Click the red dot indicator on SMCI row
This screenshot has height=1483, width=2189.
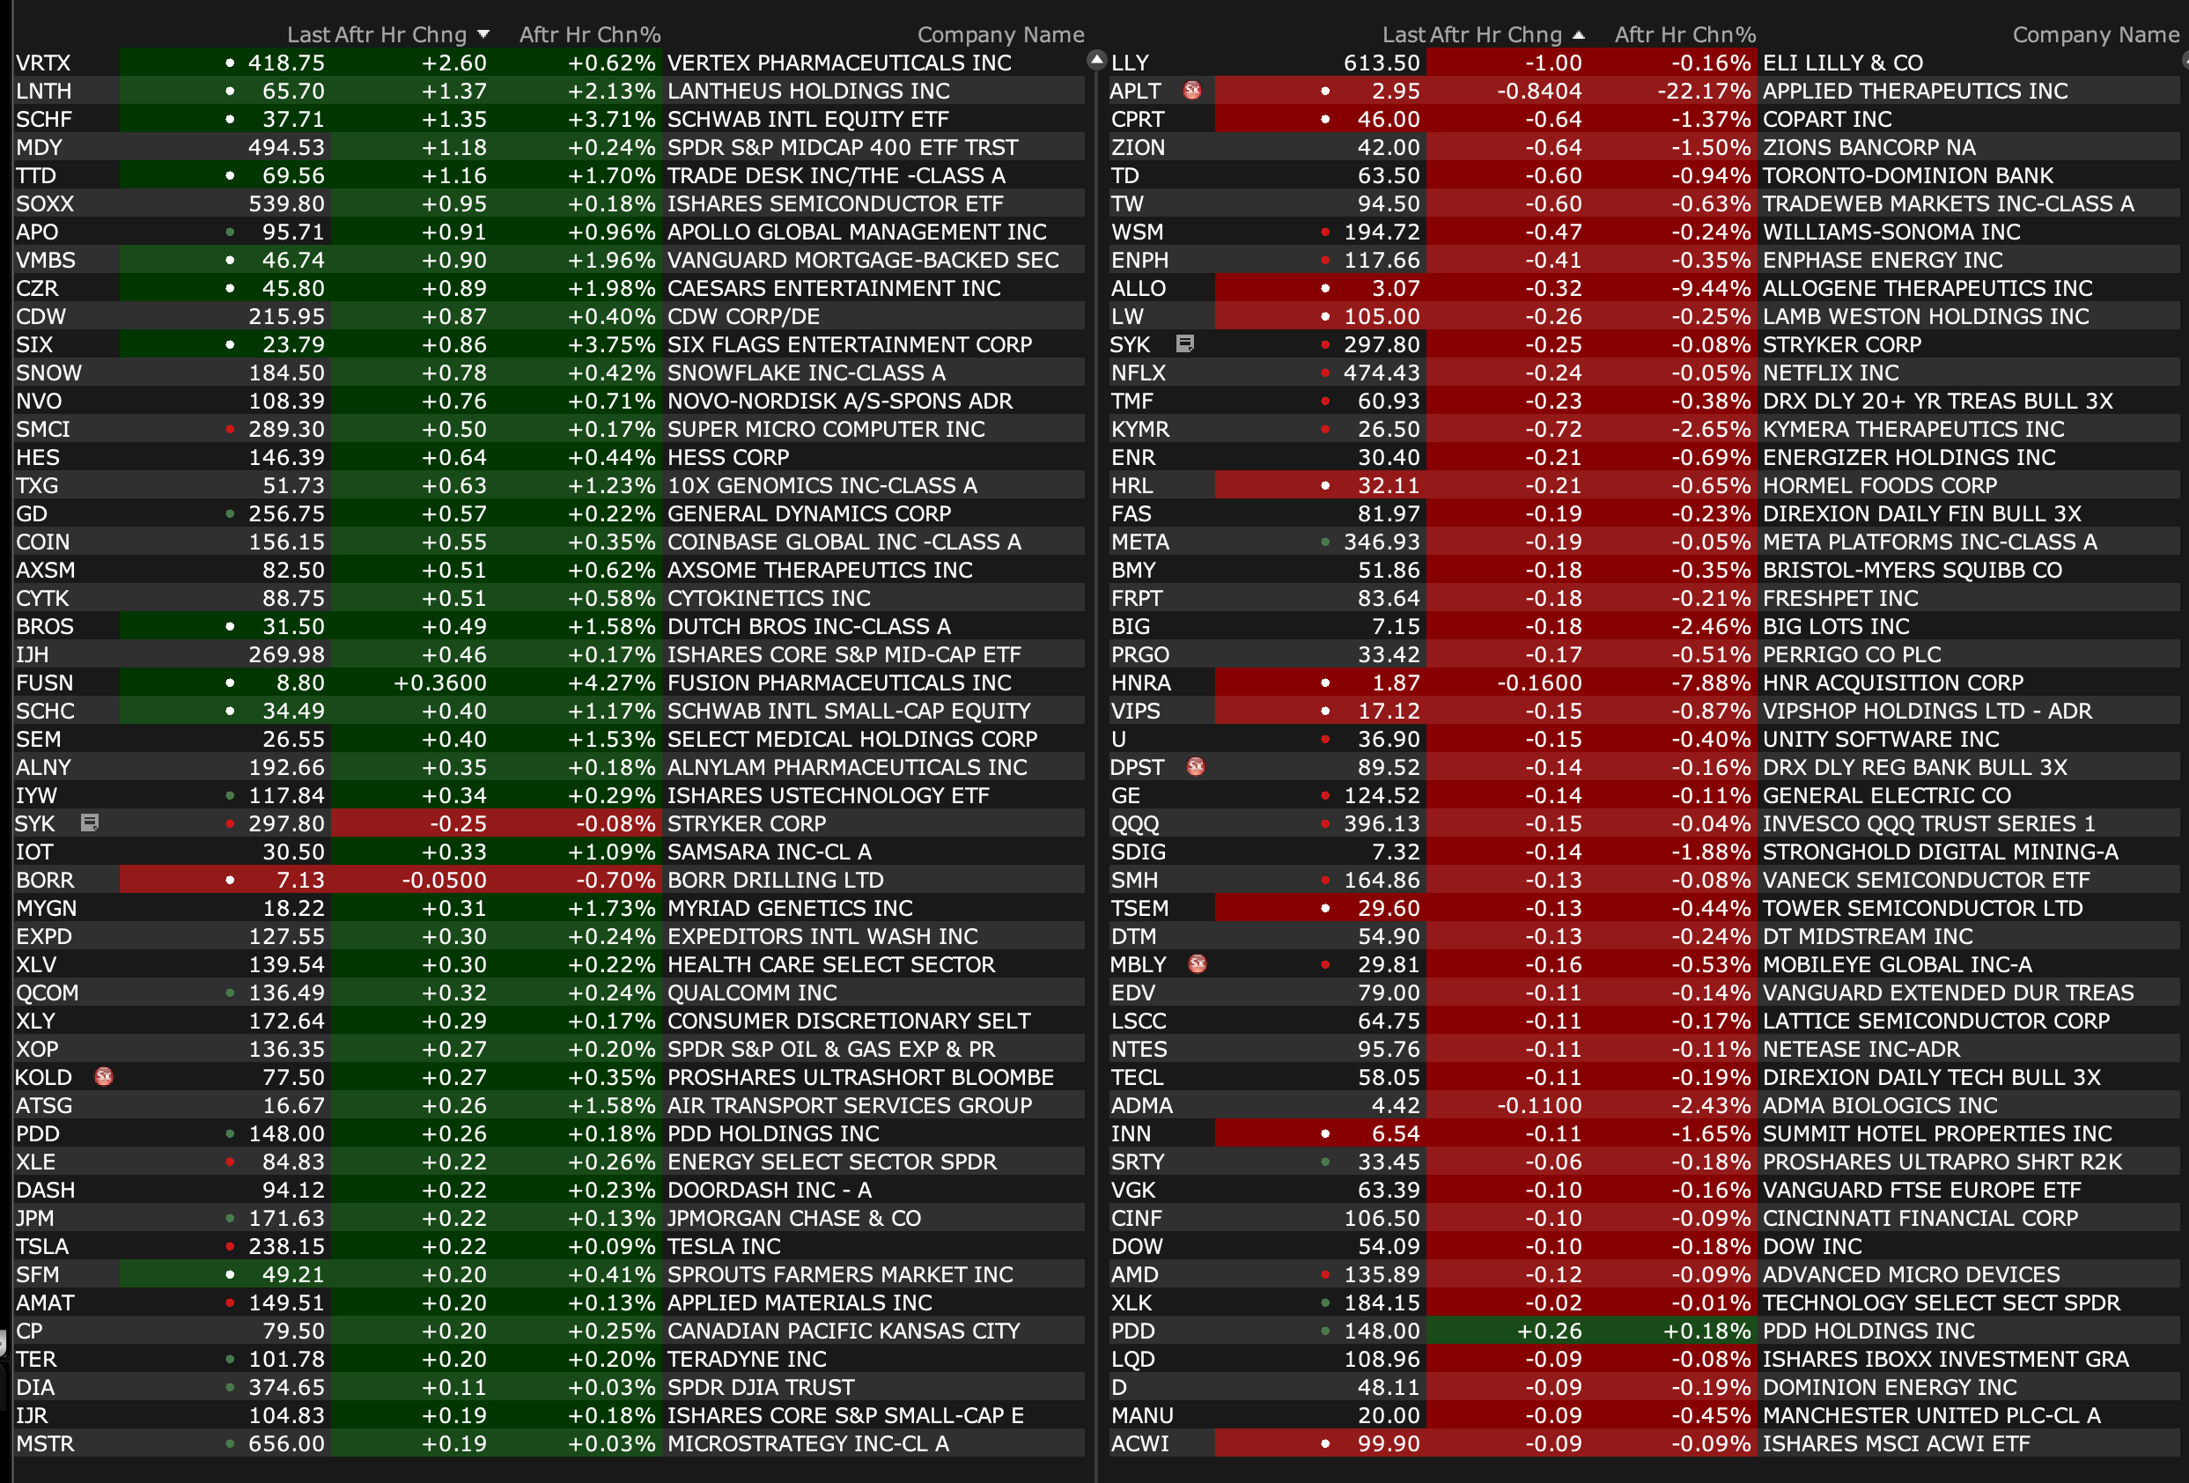[x=230, y=430]
